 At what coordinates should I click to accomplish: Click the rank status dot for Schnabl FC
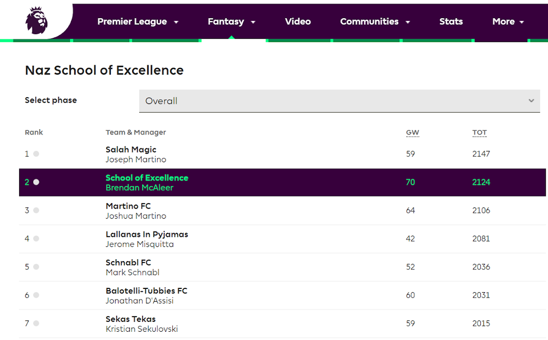pos(36,267)
